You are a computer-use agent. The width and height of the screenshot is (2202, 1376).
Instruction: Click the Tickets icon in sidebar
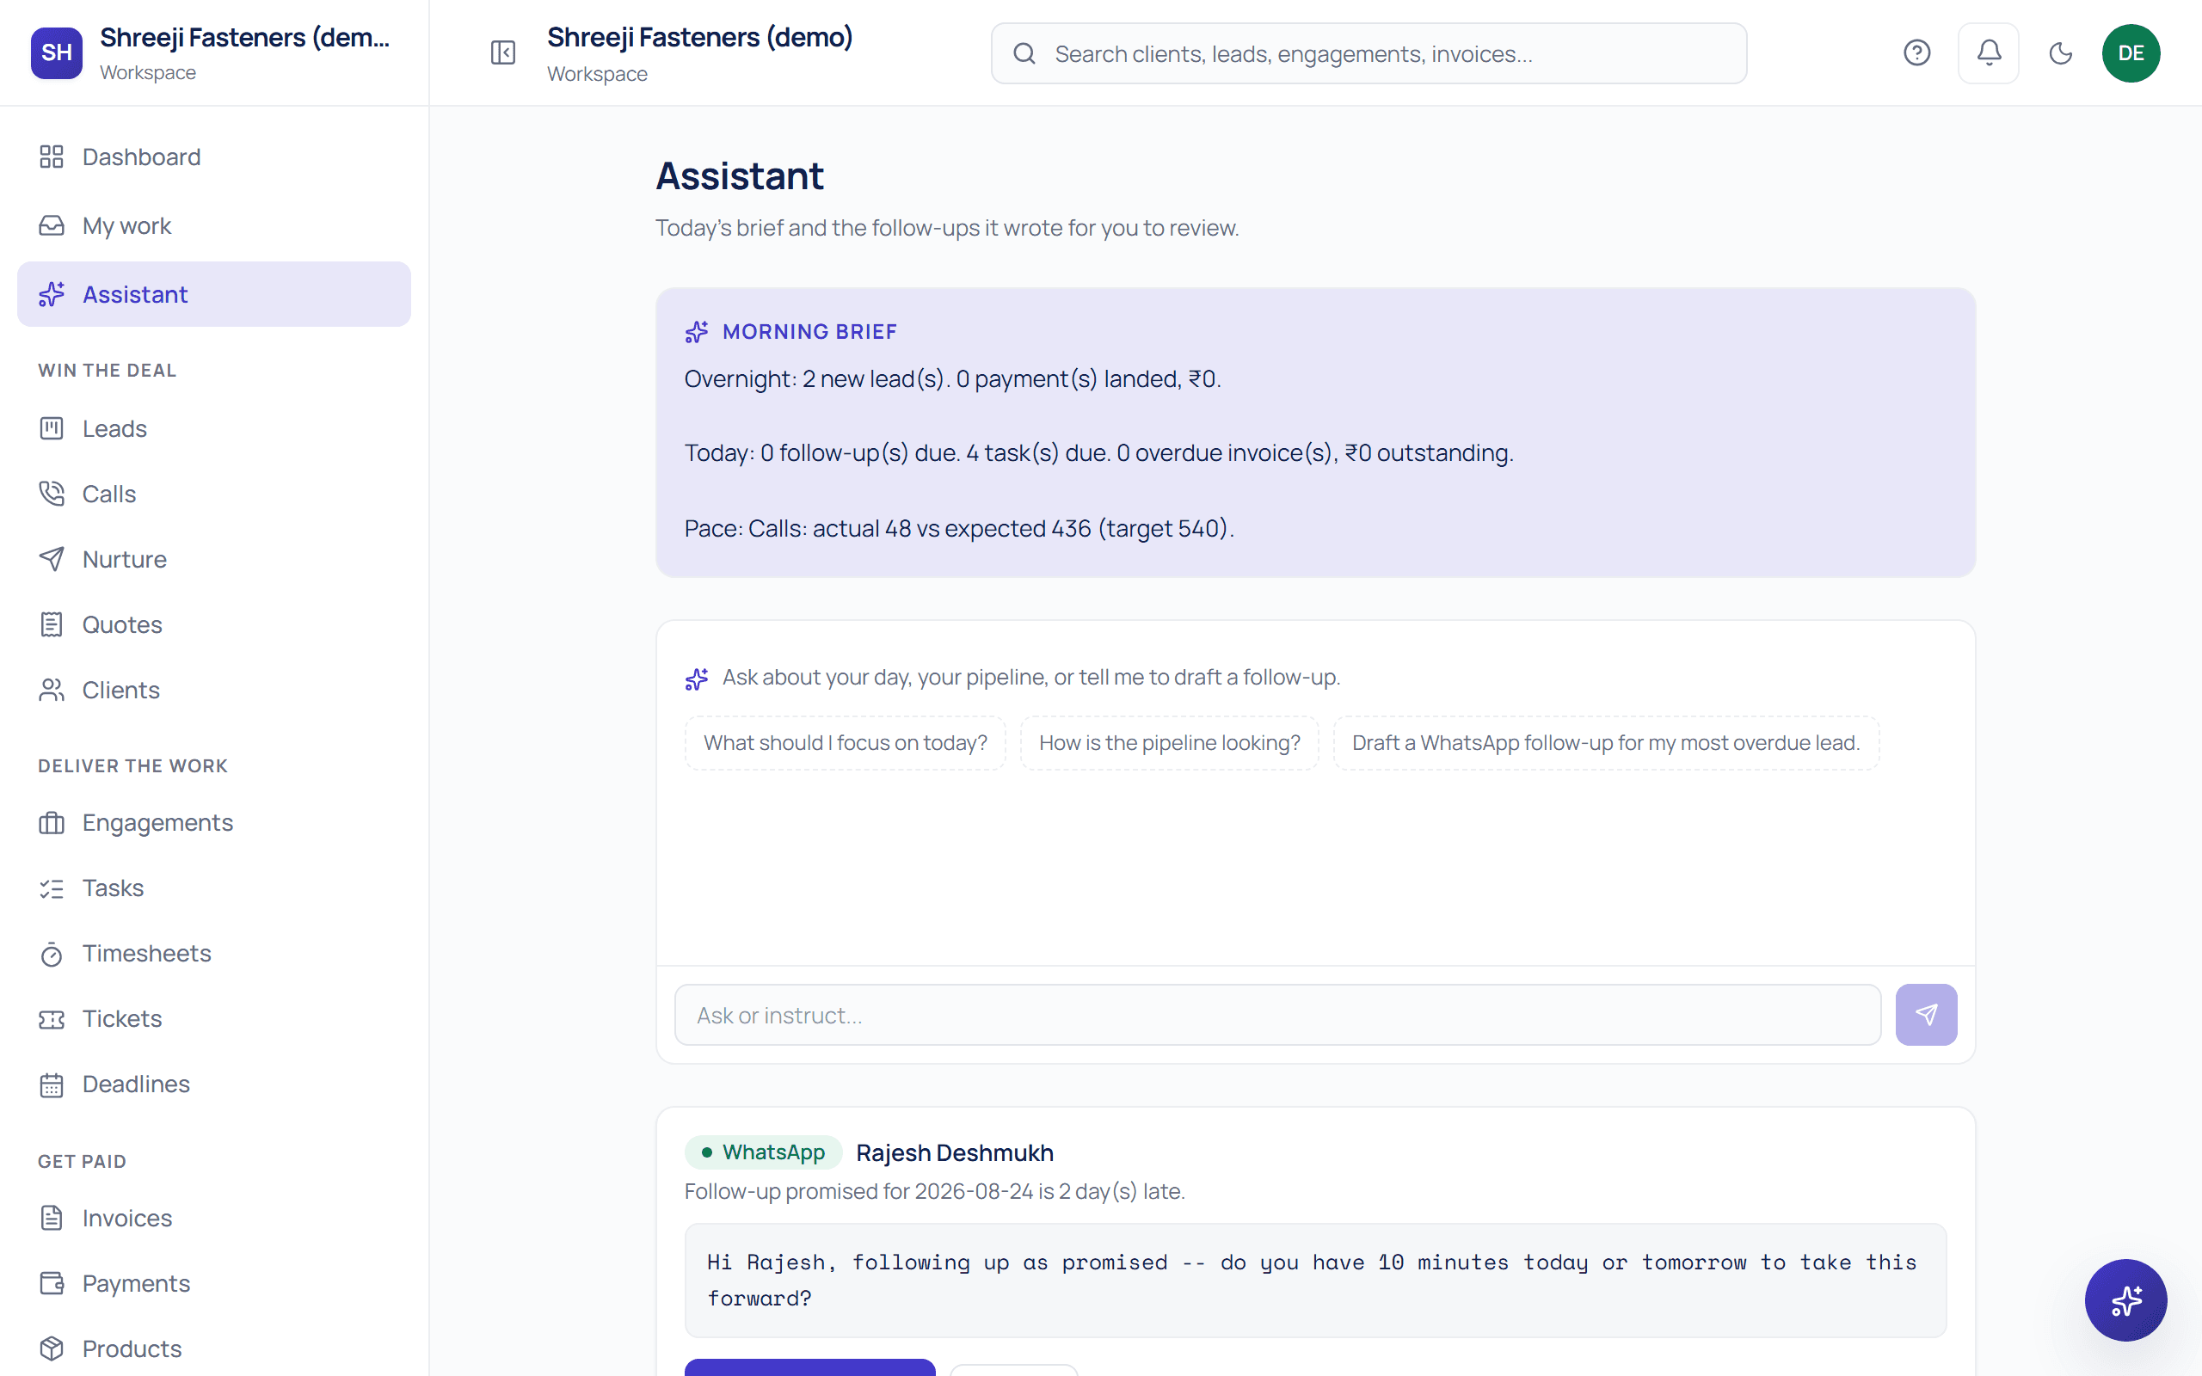coord(52,1019)
